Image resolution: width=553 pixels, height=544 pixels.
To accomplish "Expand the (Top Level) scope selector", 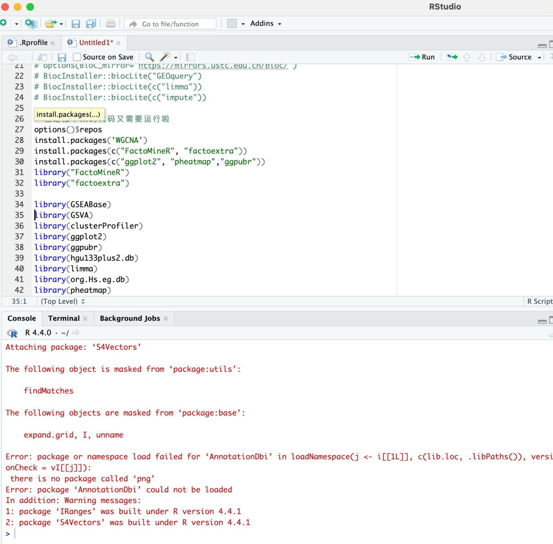I will coord(62,302).
